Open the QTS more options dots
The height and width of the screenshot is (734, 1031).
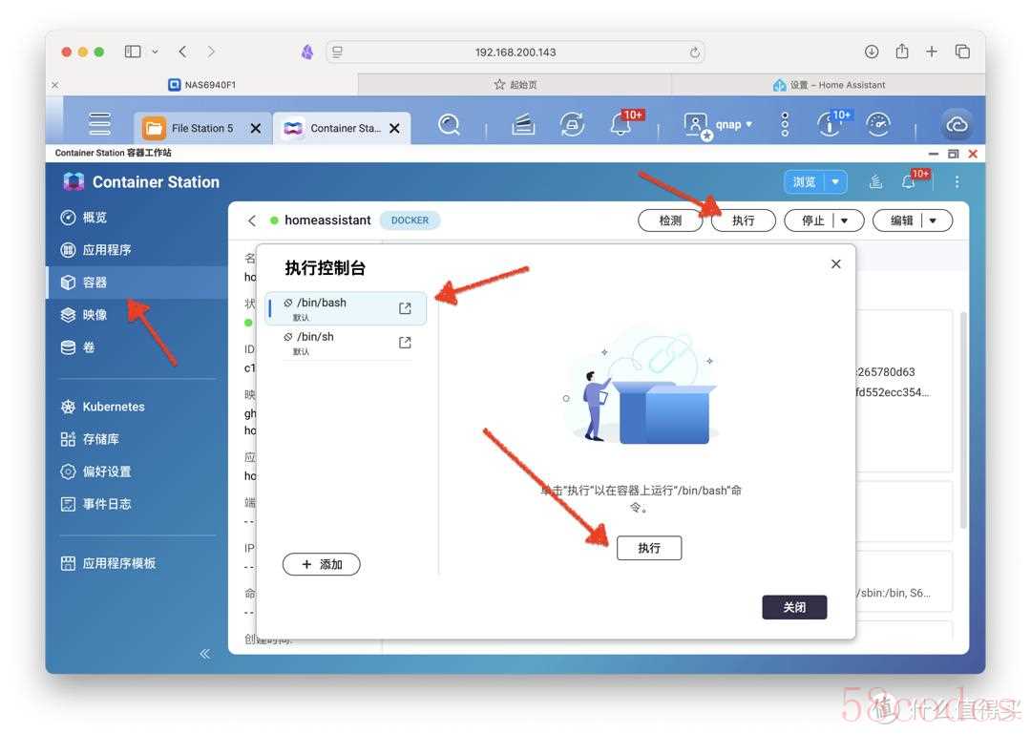[785, 124]
